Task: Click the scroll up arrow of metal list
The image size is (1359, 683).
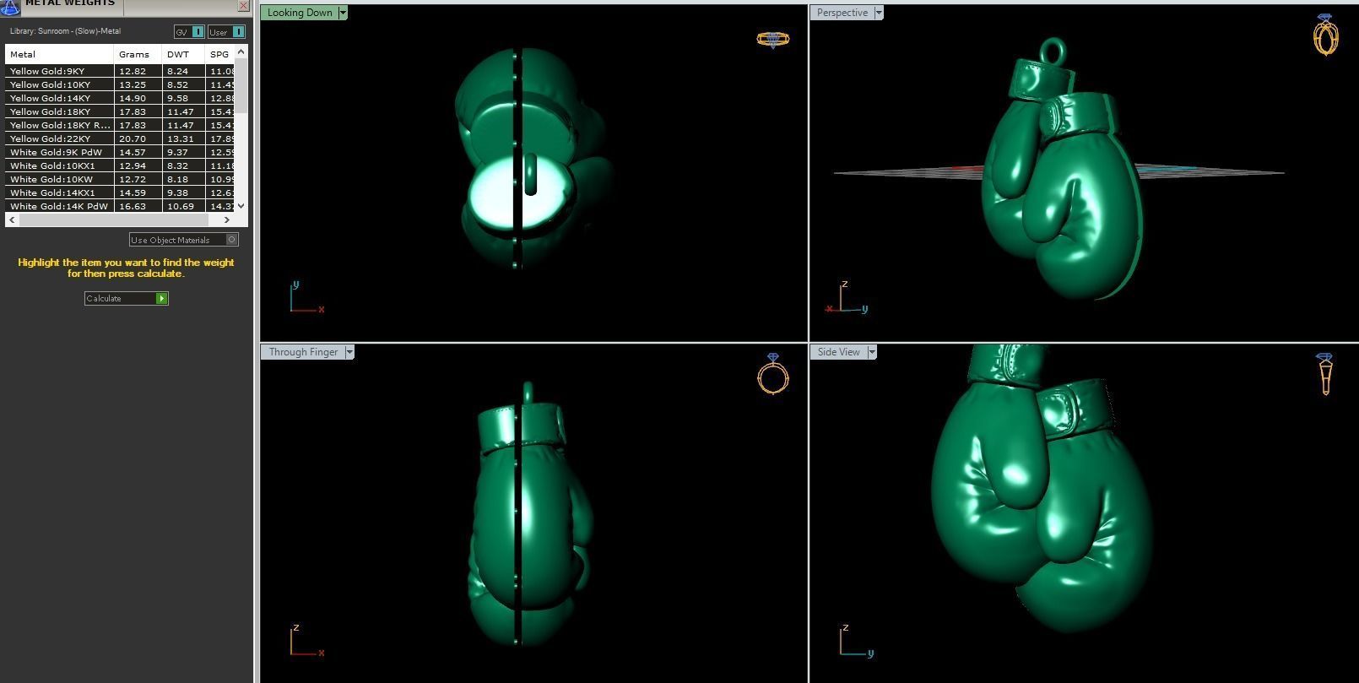Action: 241,51
